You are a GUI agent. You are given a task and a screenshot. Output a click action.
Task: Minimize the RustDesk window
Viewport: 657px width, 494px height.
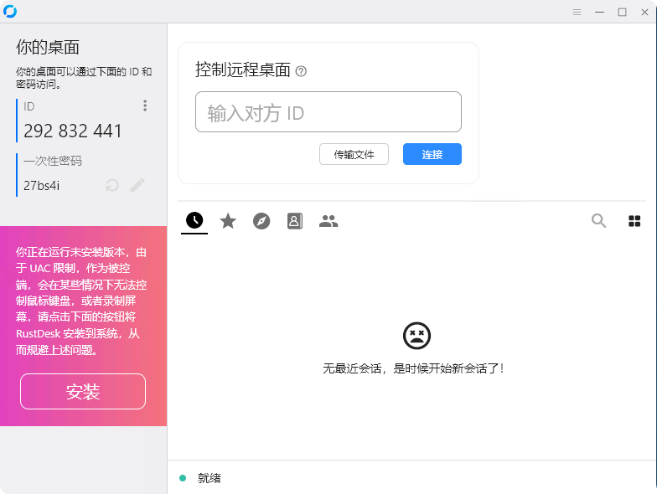600,12
